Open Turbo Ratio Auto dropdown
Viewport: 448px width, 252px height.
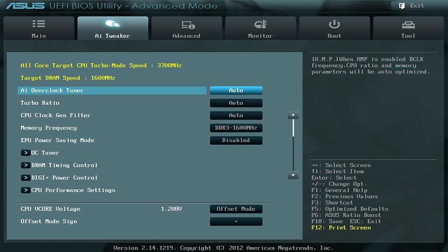[236, 103]
